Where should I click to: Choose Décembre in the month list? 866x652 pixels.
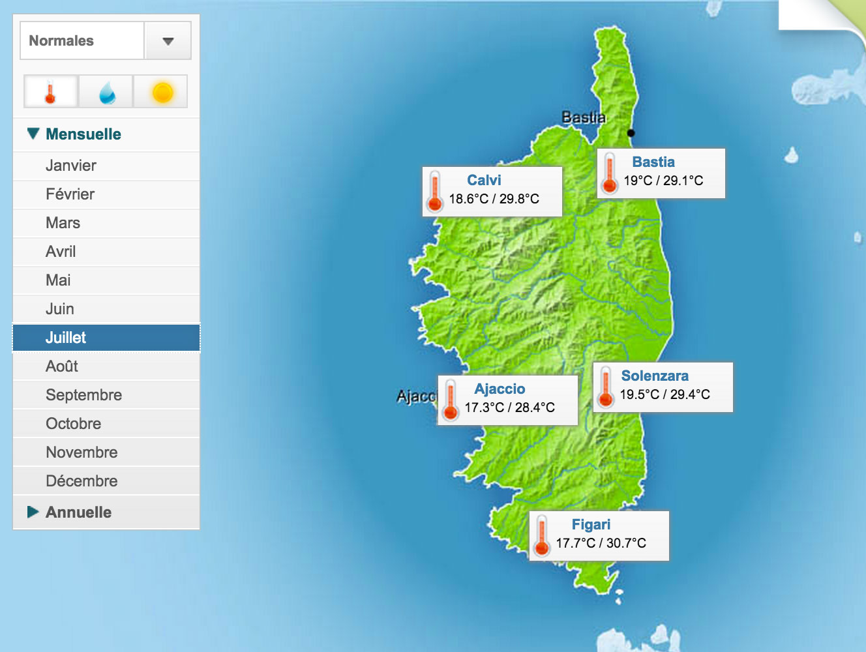pos(106,481)
